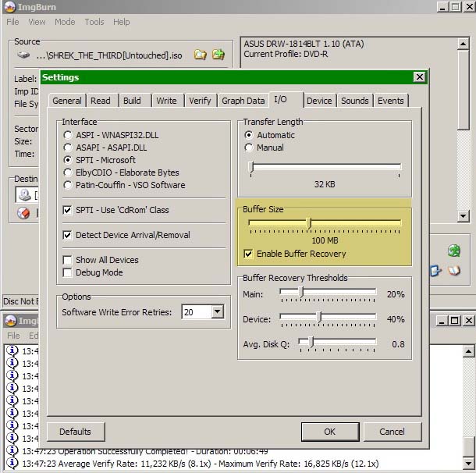Image resolution: width=476 pixels, height=473 pixels.
Task: Switch to the General tab
Action: (67, 101)
